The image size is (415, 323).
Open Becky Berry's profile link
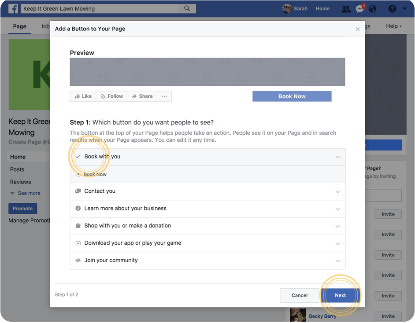coord(322,316)
